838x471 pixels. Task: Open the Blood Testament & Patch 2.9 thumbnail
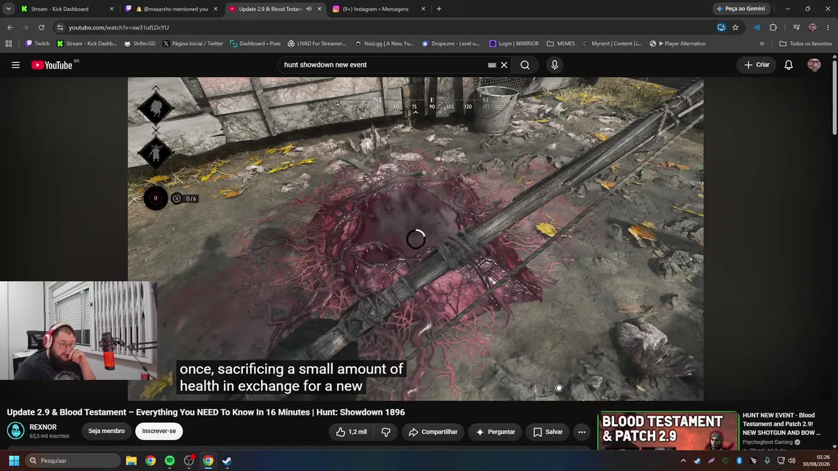point(668,430)
